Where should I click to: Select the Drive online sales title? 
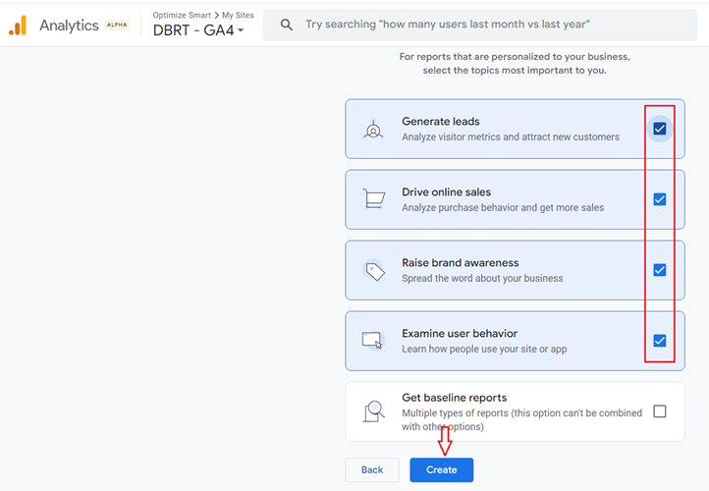tap(446, 191)
